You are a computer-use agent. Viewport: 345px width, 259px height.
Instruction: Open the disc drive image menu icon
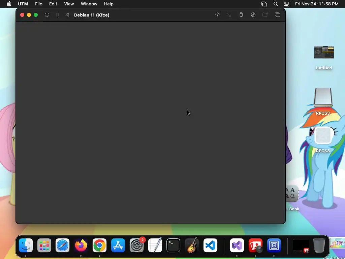(x=253, y=15)
